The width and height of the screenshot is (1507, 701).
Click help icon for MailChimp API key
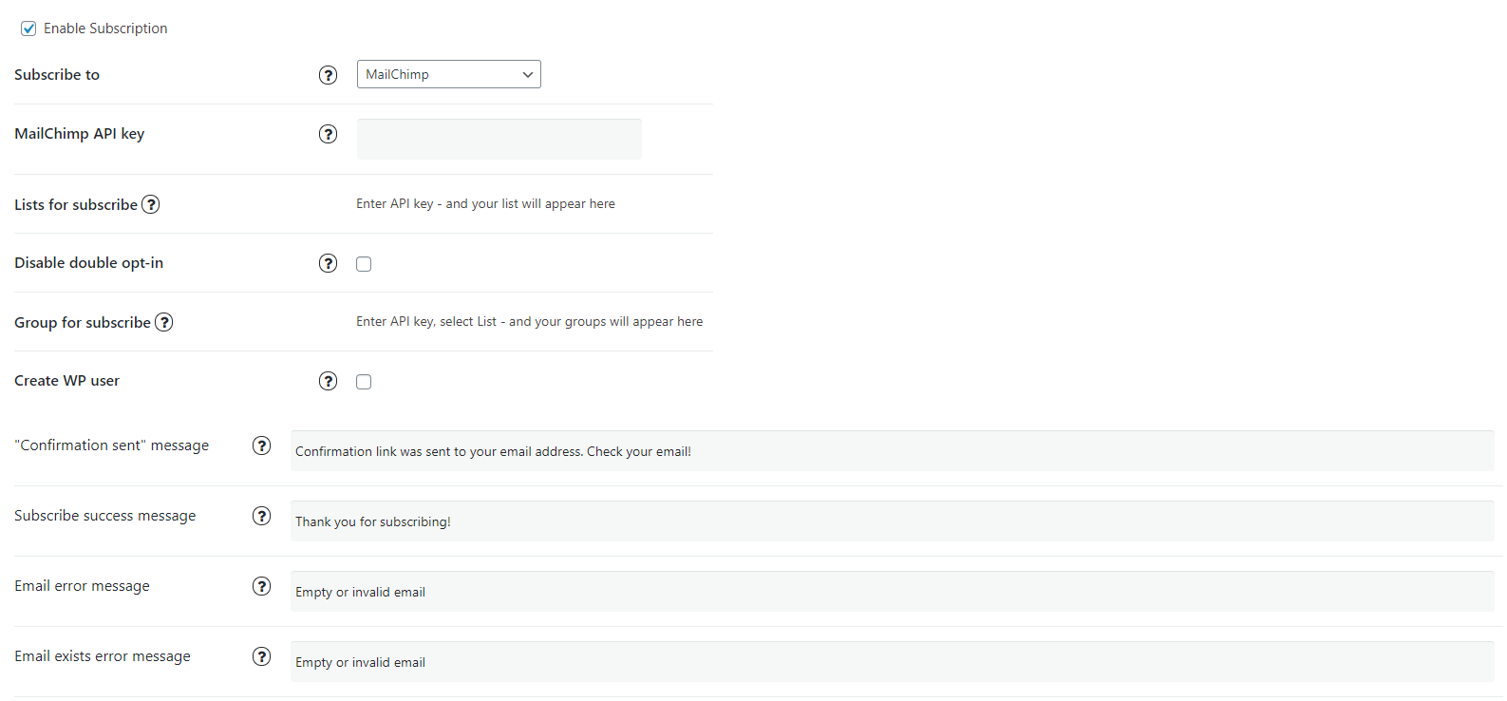click(x=328, y=134)
